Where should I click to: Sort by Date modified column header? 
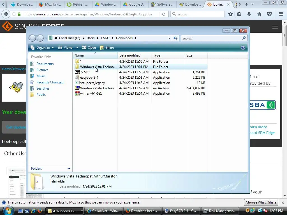(x=135, y=55)
